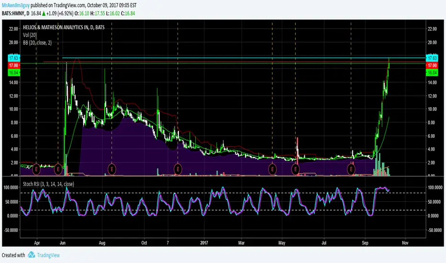Click the TradingView cloud logo icon
The width and height of the screenshot is (446, 263).
coord(31,255)
